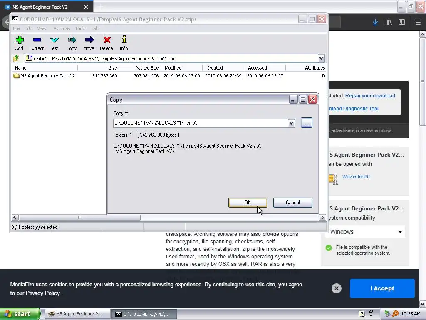Open the Edit menu in 7-Zip
The width and height of the screenshot is (426, 320).
(28, 28)
